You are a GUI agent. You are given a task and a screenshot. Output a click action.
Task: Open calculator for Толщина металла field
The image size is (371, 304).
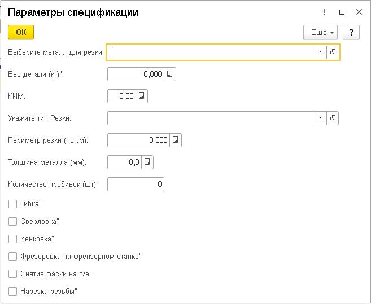click(147, 162)
